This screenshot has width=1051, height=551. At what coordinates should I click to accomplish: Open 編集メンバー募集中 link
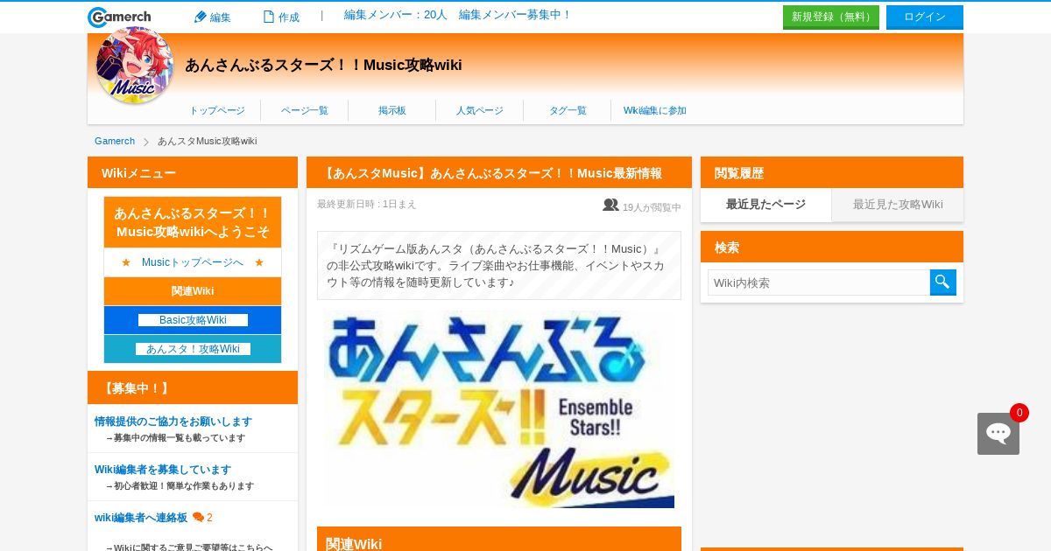pos(515,15)
